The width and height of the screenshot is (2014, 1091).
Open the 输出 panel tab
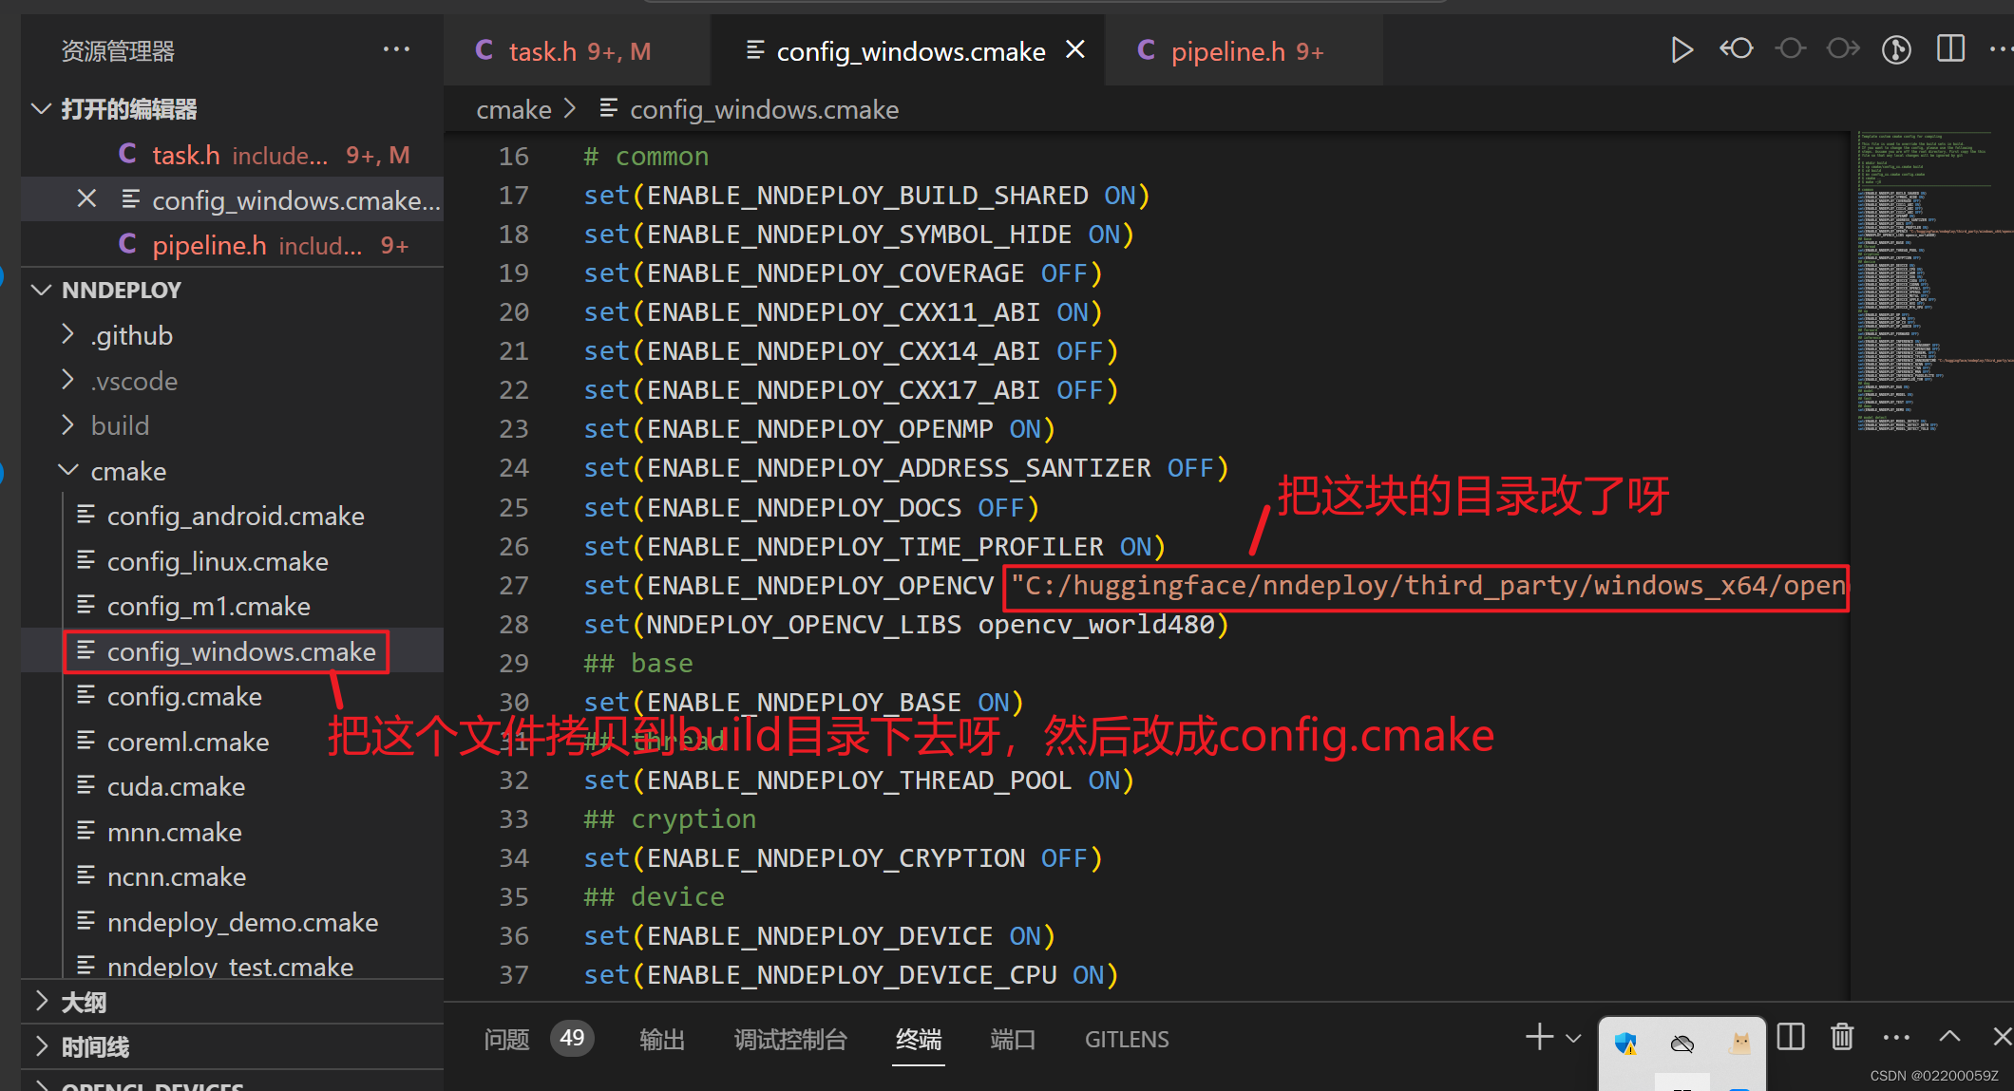click(662, 1040)
